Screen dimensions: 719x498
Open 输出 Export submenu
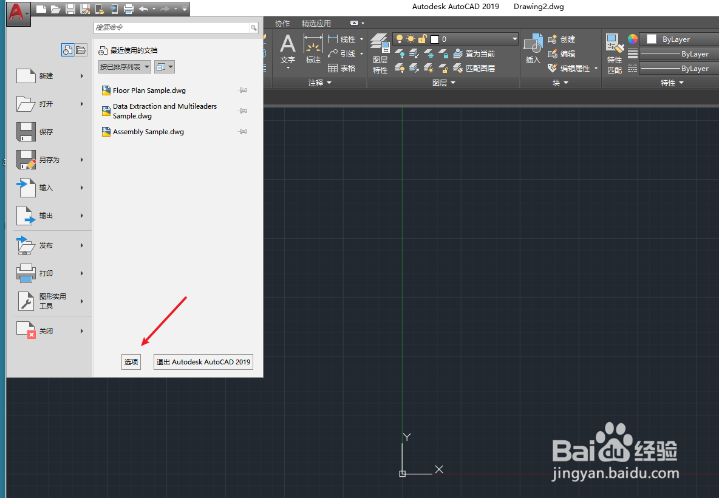pos(50,216)
